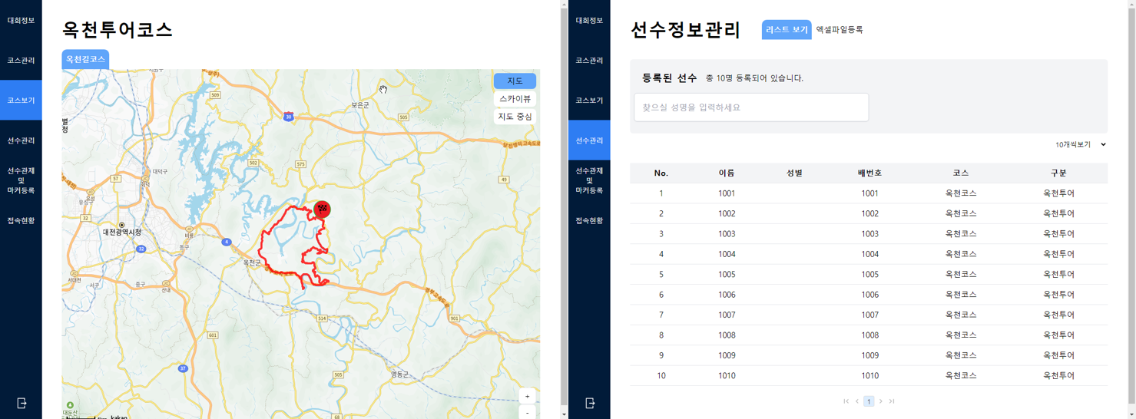The image size is (1136, 419).
Task: Go to first page of the player list
Action: (846, 401)
